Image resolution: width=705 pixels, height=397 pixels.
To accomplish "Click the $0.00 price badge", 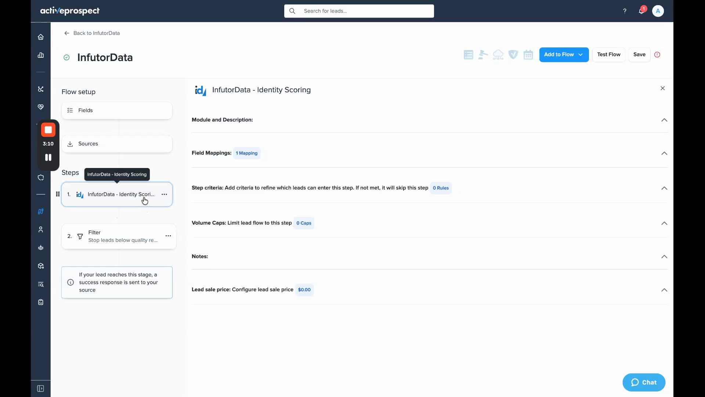I will pos(304,290).
